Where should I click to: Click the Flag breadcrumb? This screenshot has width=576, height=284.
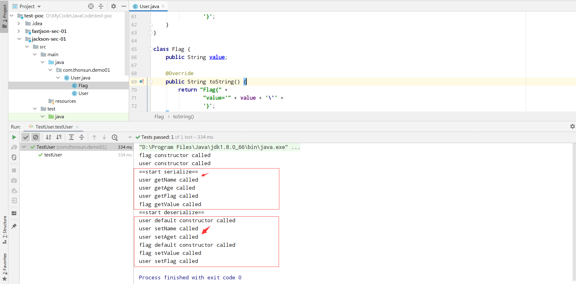[159, 117]
